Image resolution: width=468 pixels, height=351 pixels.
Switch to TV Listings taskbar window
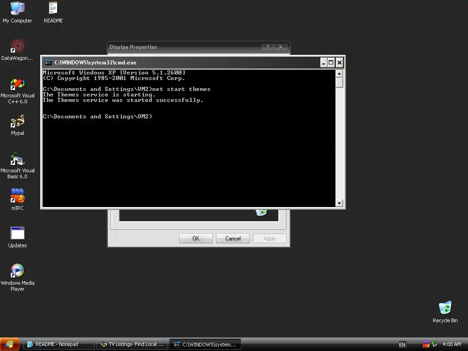pyautogui.click(x=132, y=344)
